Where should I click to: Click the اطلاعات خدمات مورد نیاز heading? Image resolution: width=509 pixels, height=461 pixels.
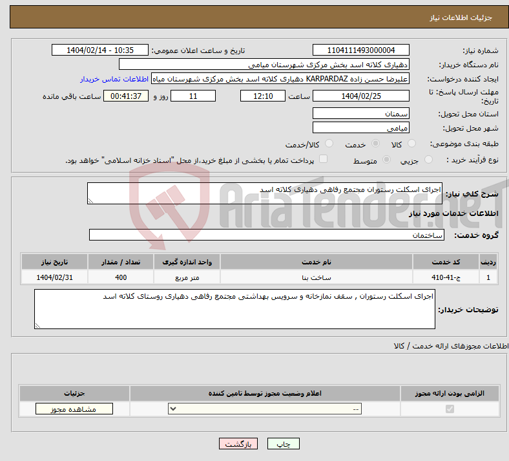[x=453, y=213]
